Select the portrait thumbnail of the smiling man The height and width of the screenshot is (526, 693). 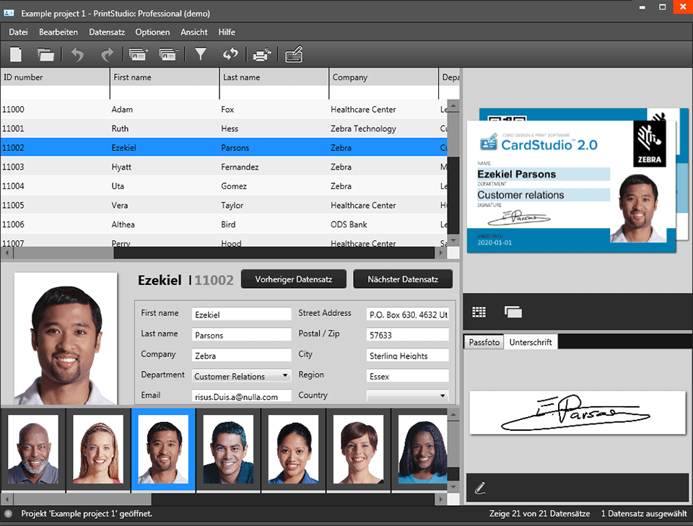(162, 448)
